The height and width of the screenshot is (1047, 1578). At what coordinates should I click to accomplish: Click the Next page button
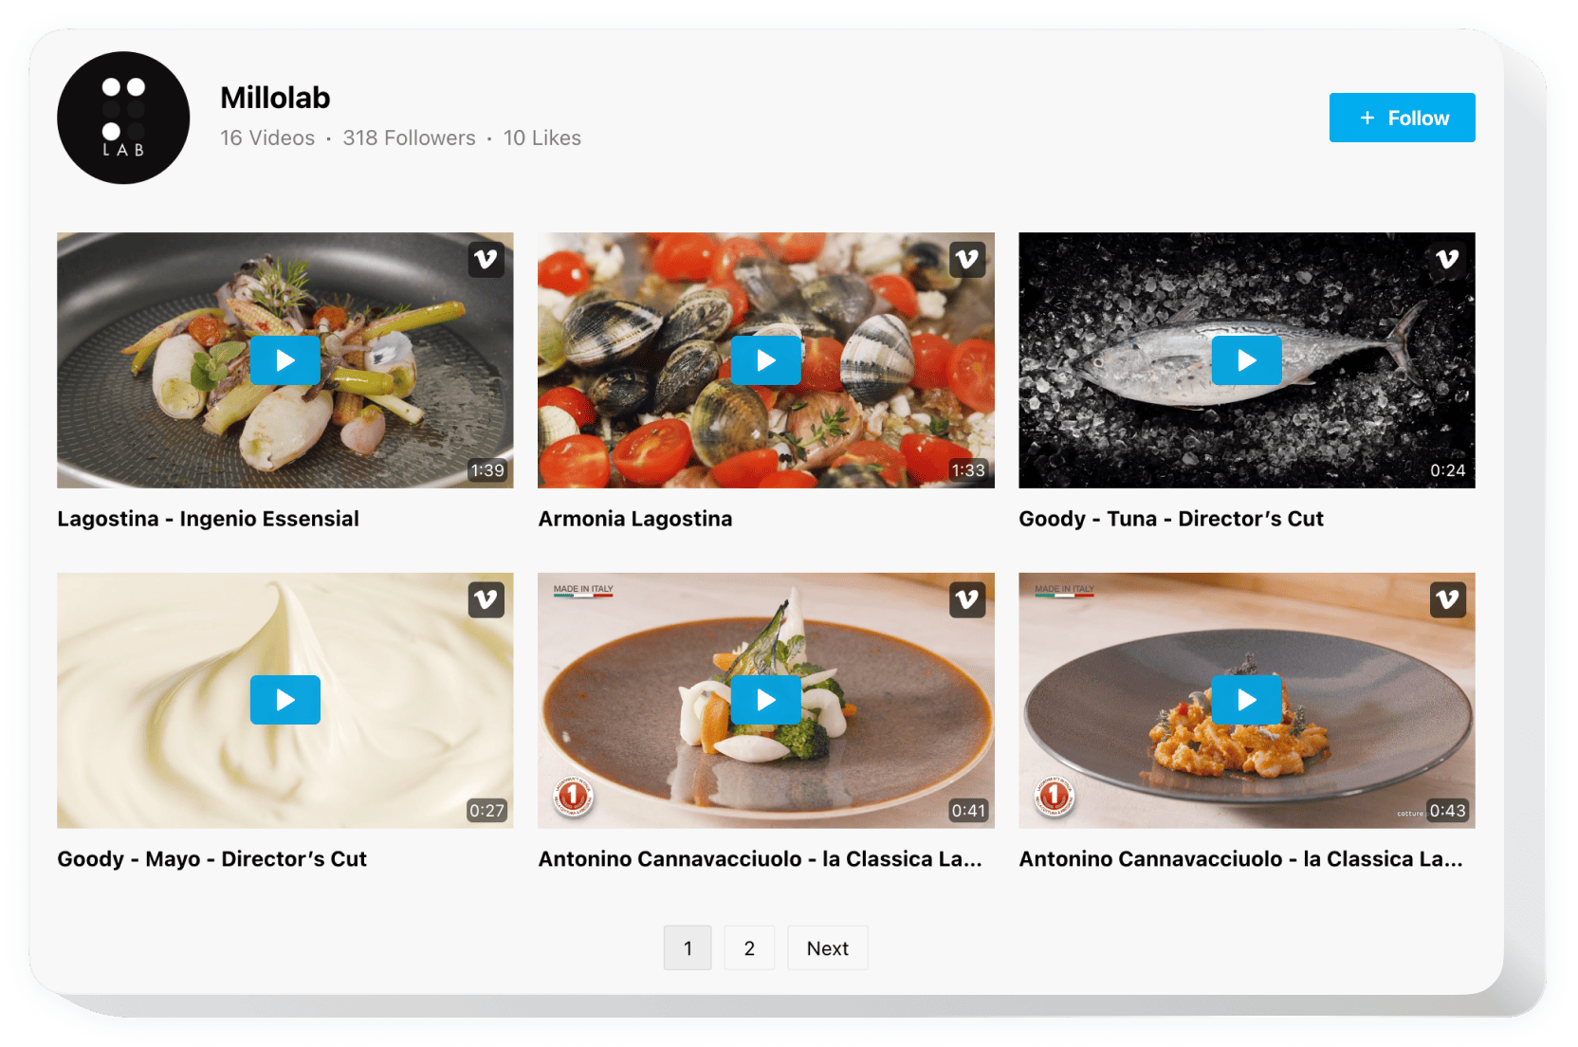827,947
